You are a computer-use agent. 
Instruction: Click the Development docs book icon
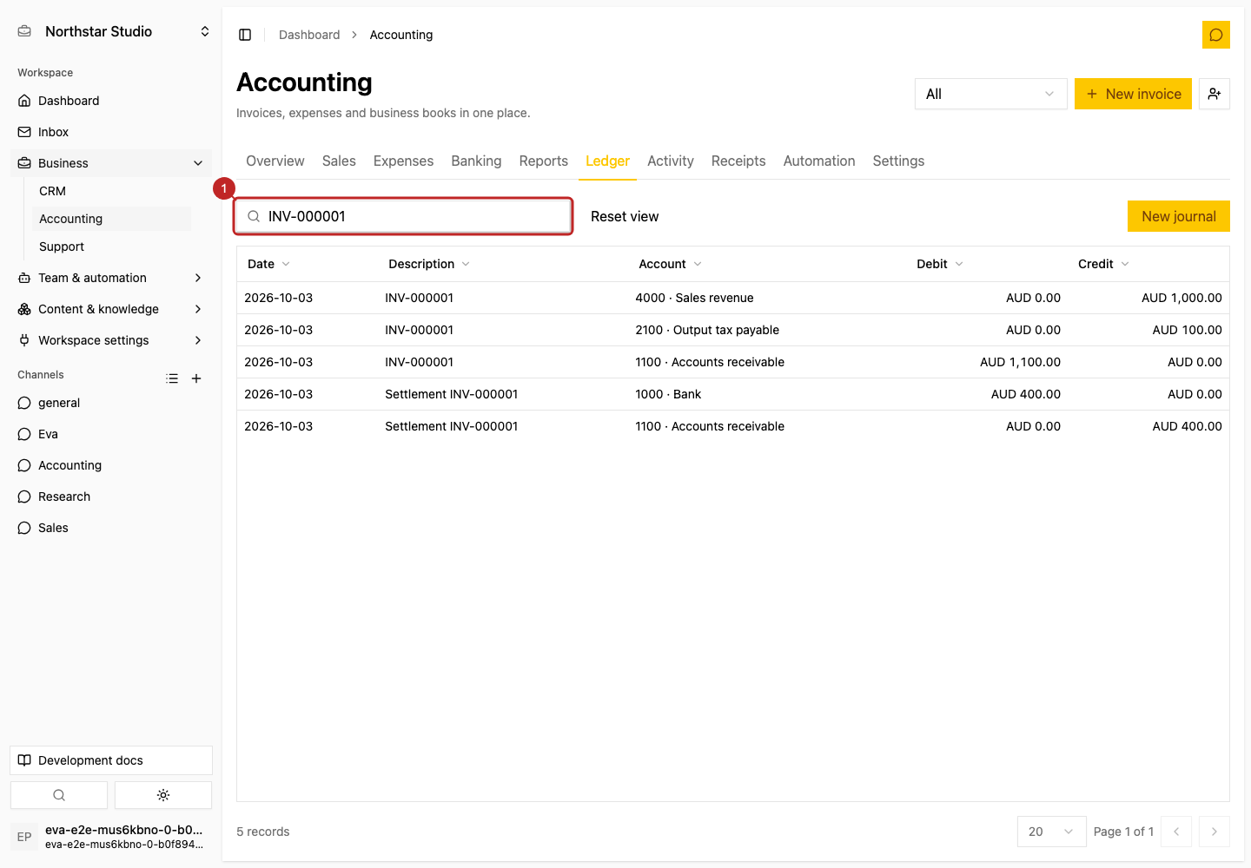[x=24, y=760]
